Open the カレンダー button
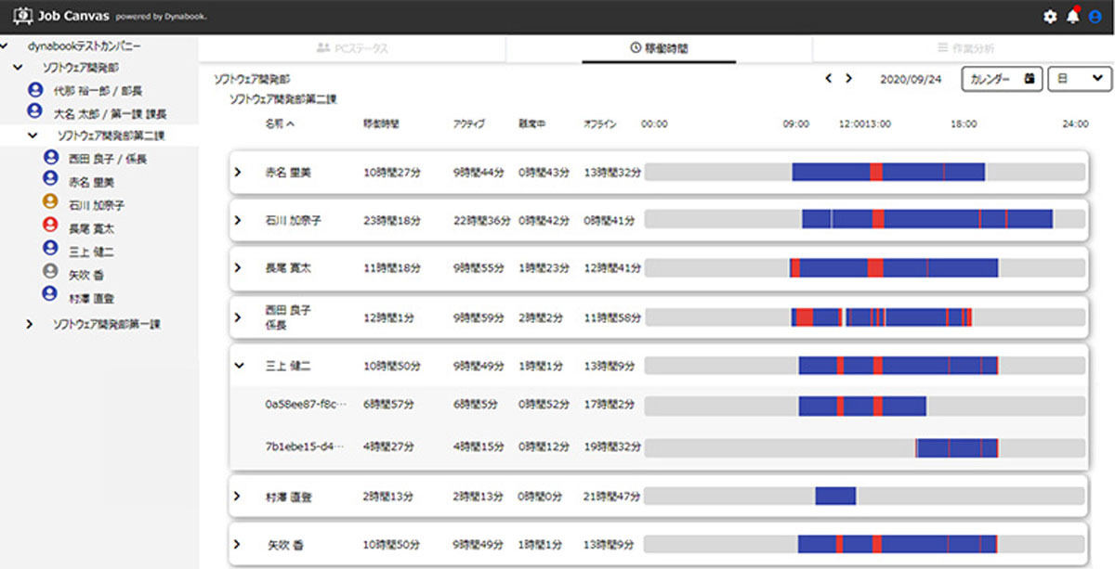 pos(1002,79)
